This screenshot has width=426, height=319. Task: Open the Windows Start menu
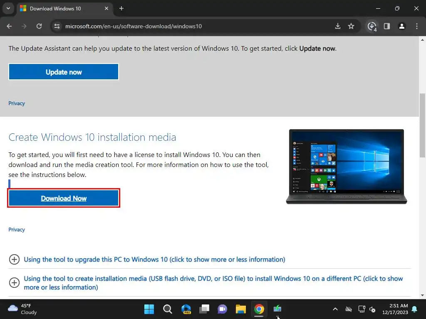[149, 309]
